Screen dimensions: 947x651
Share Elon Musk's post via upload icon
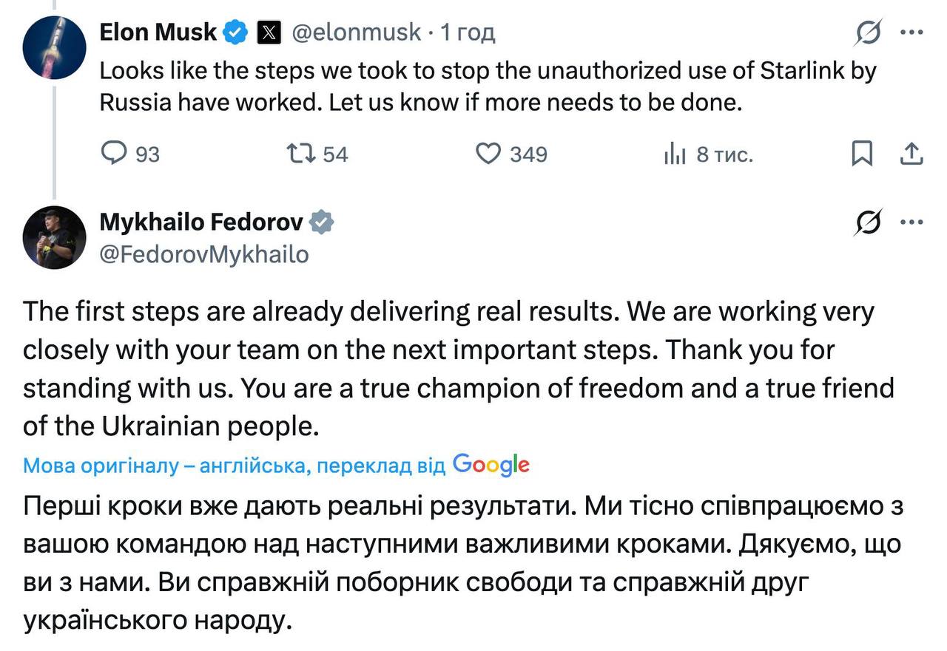point(911,153)
